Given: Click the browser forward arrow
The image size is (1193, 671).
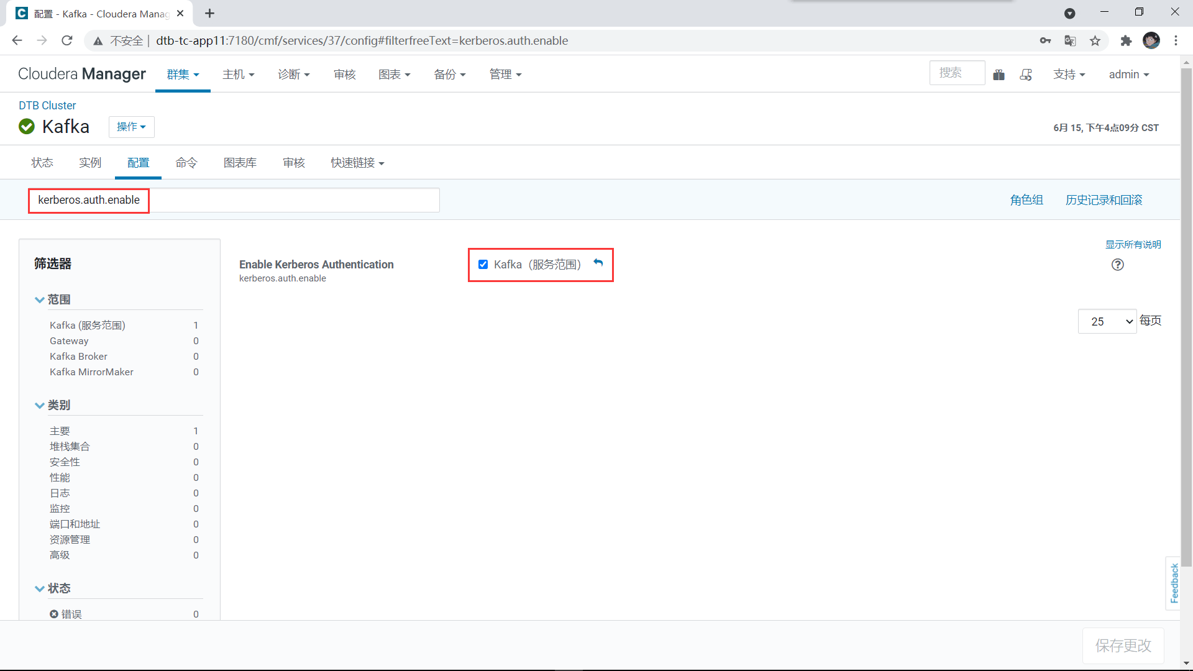Looking at the screenshot, I should (x=42, y=40).
